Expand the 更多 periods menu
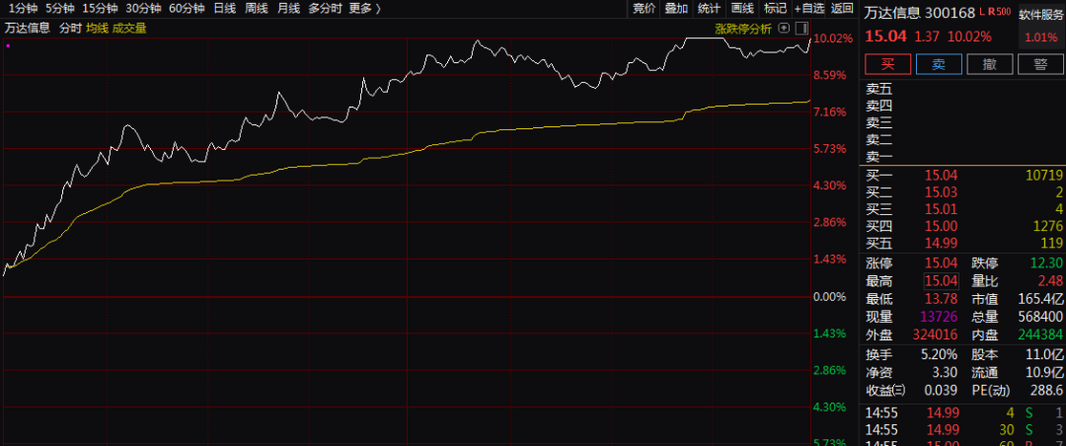This screenshot has width=1066, height=446. click(x=364, y=9)
